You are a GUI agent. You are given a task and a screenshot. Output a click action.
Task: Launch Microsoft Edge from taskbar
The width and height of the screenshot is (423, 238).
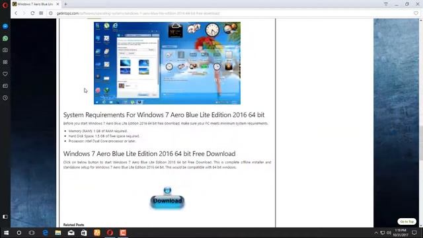pos(45,233)
